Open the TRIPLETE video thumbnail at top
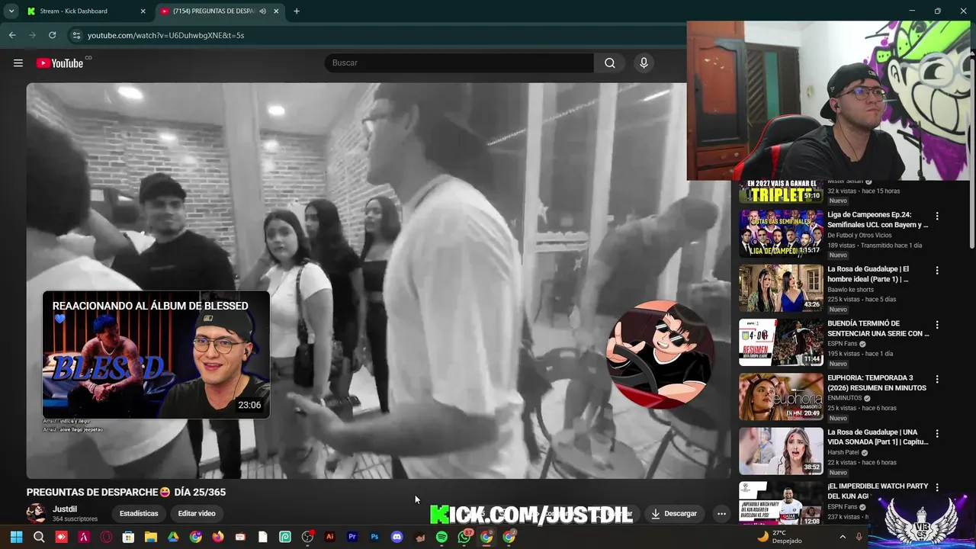The image size is (976, 549). (781, 191)
